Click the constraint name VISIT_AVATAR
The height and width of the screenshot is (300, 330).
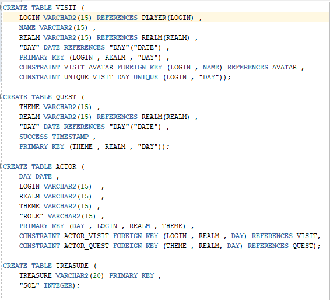tap(89, 68)
